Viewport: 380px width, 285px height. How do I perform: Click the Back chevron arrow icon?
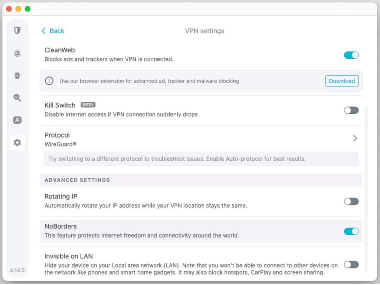tap(44, 31)
